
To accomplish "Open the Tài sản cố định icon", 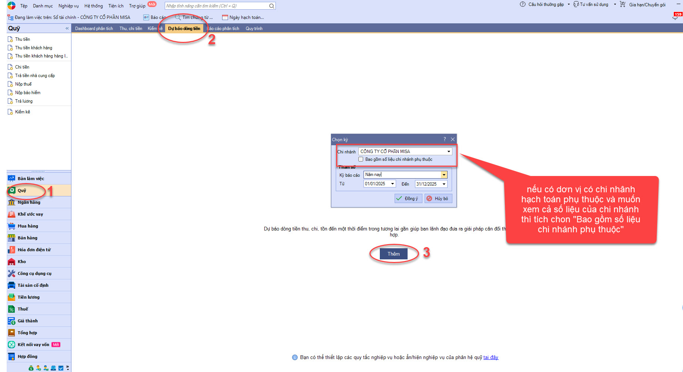I will tap(11, 285).
